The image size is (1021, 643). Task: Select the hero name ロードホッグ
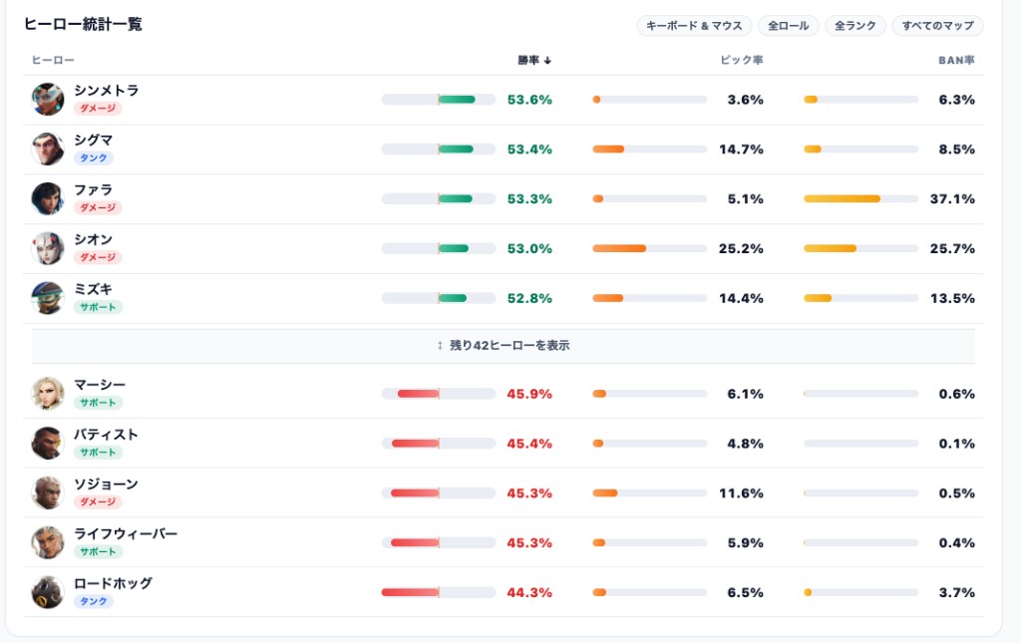[114, 583]
